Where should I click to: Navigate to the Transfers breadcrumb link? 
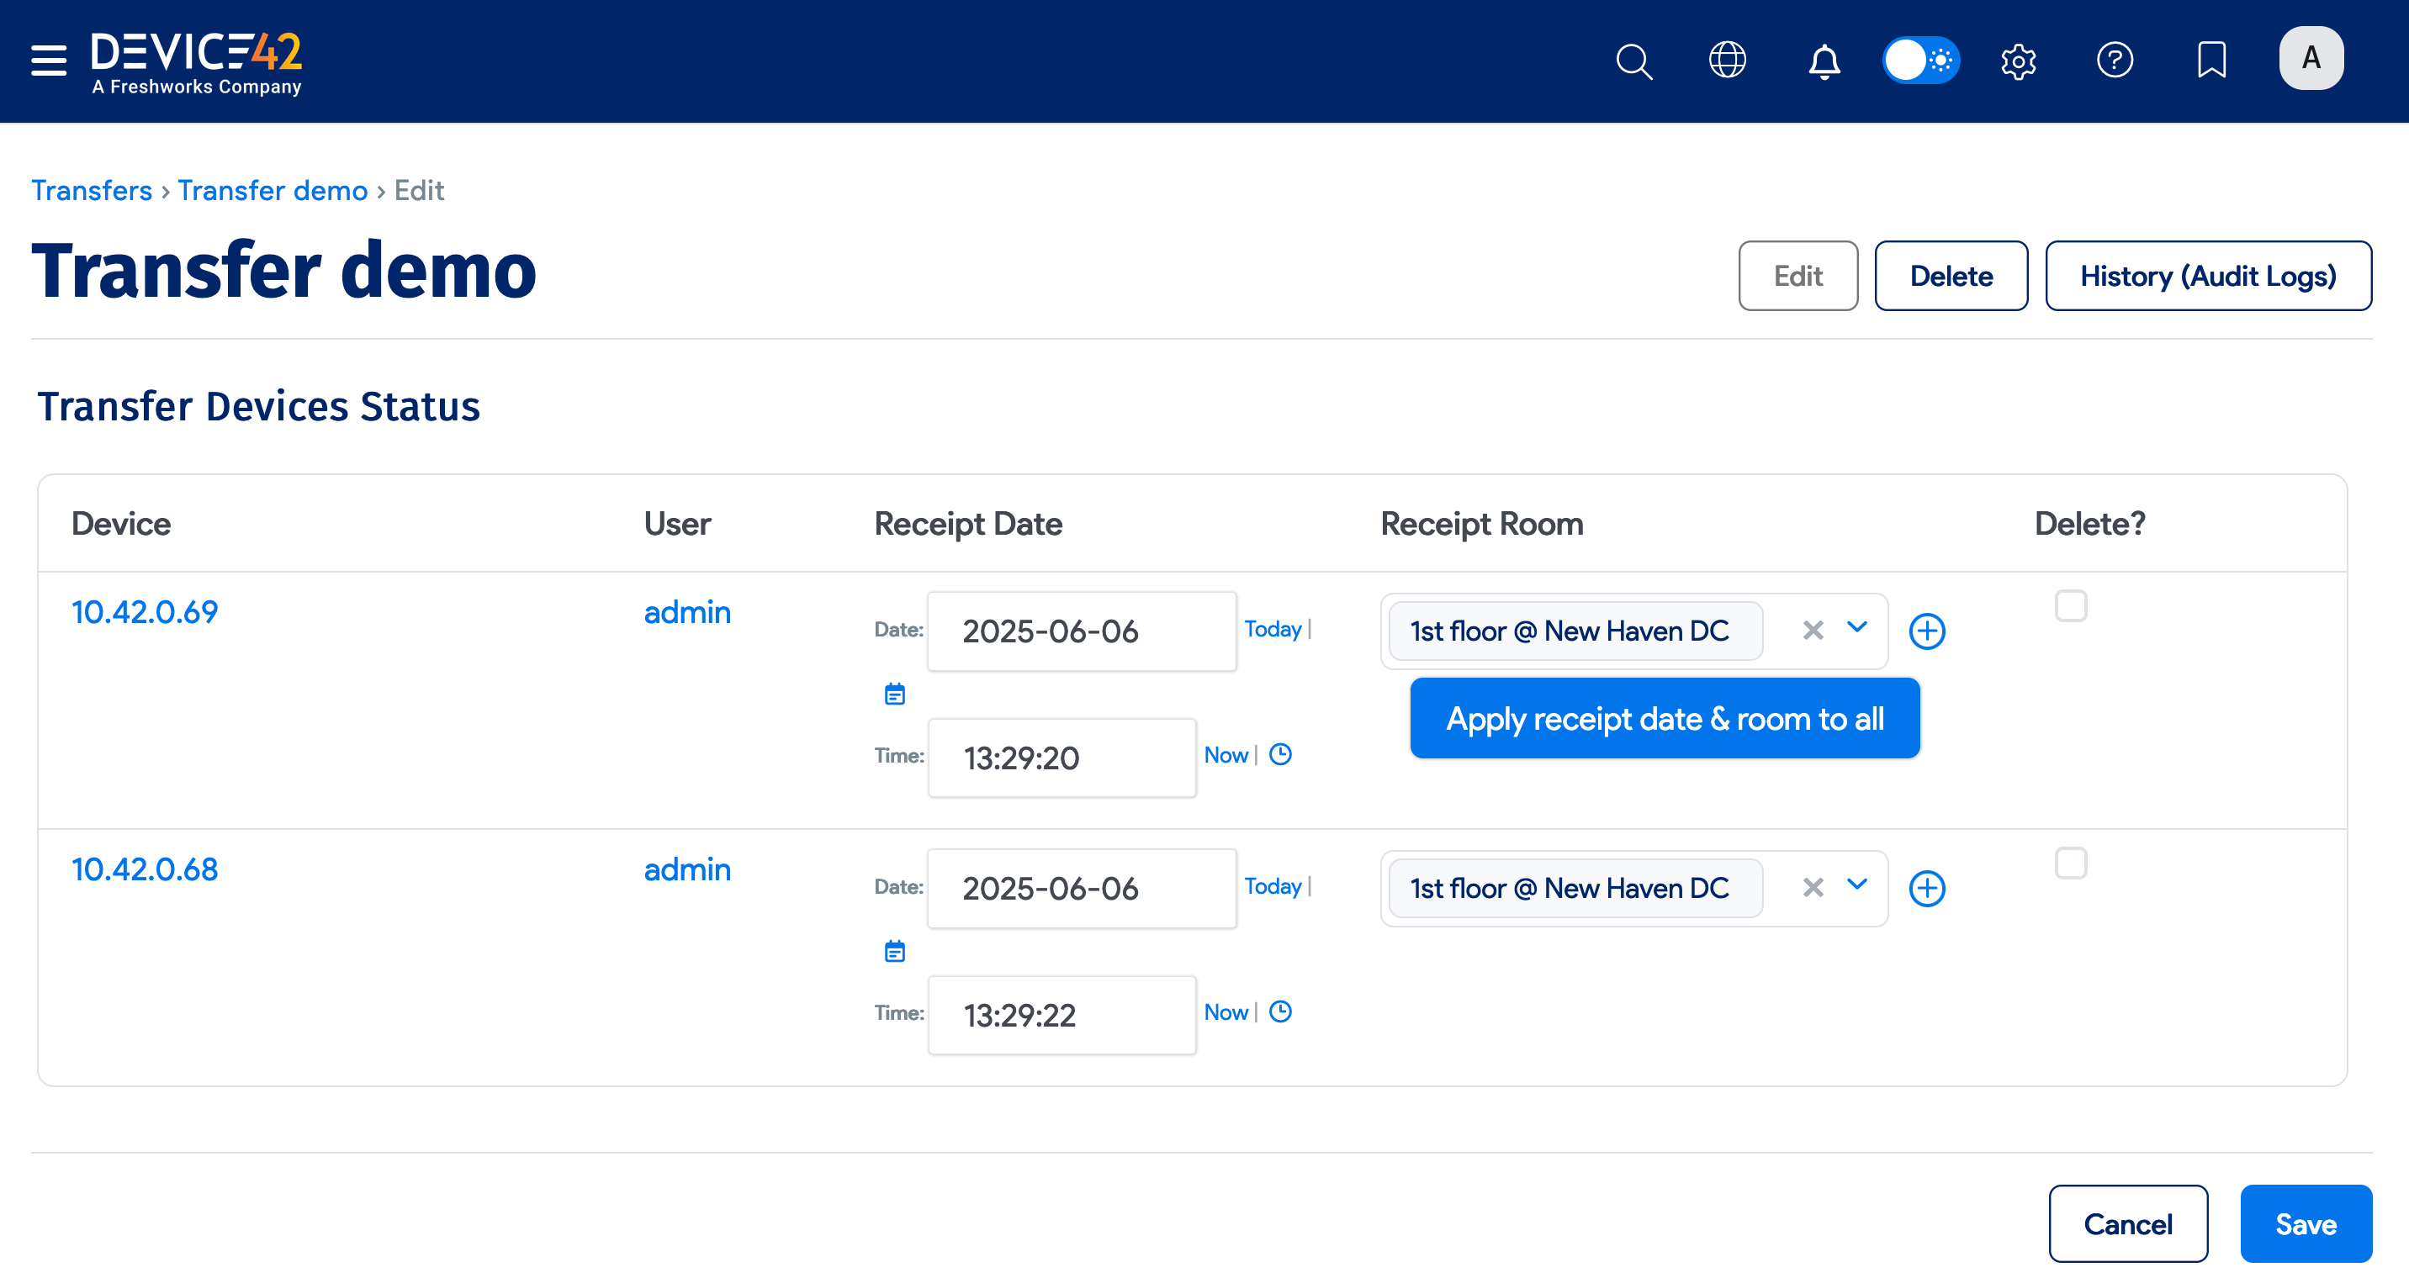(92, 190)
